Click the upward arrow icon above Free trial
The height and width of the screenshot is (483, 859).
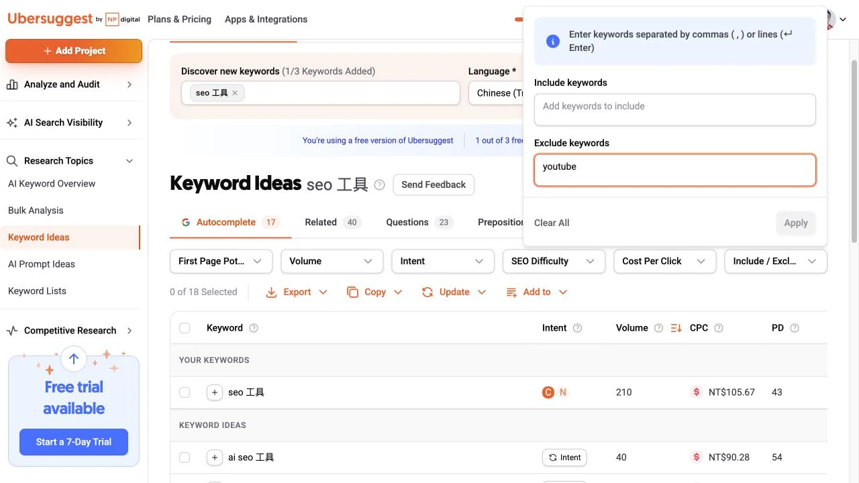coord(74,359)
